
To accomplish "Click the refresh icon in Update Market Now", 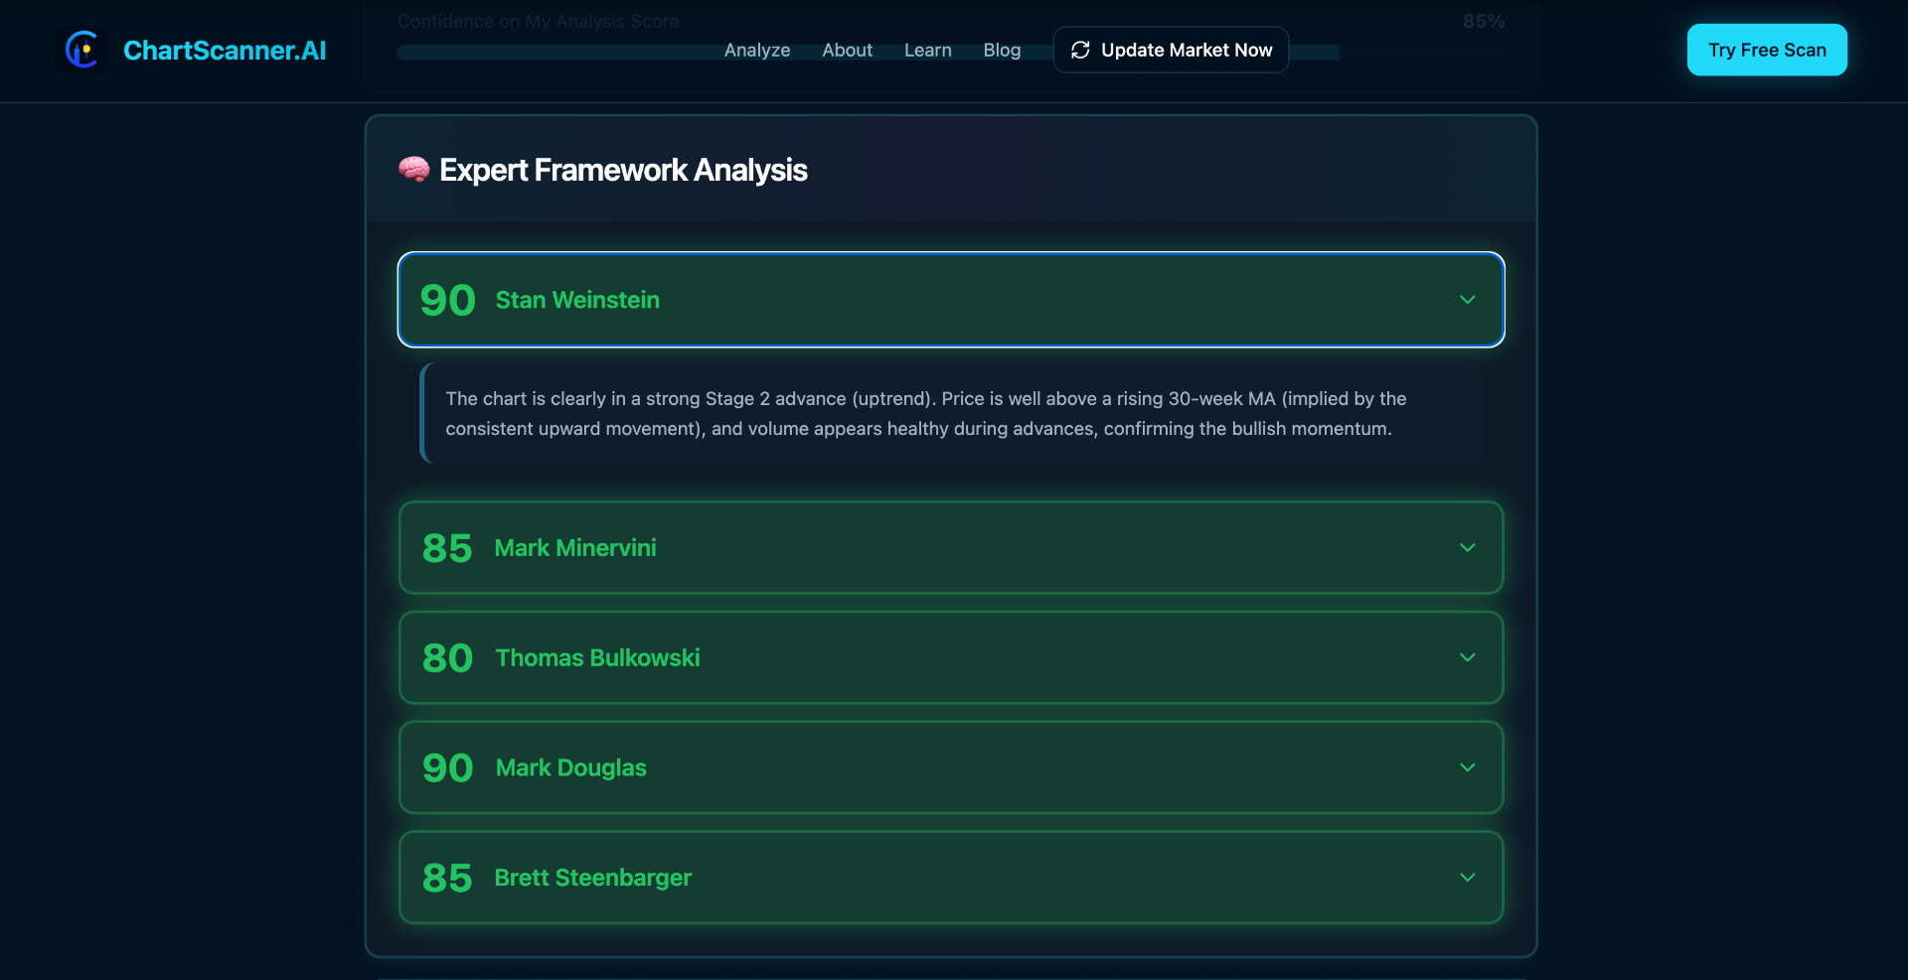I will pyautogui.click(x=1080, y=50).
